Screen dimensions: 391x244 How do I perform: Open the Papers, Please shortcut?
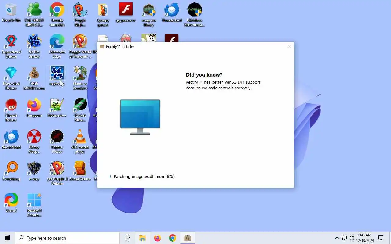tap(57, 142)
